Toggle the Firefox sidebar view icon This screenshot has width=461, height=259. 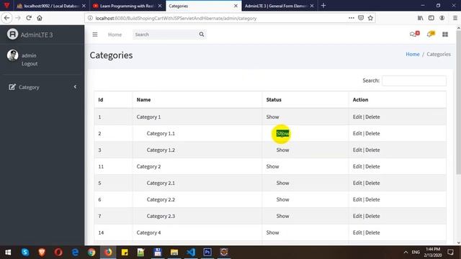pyautogui.click(x=431, y=18)
